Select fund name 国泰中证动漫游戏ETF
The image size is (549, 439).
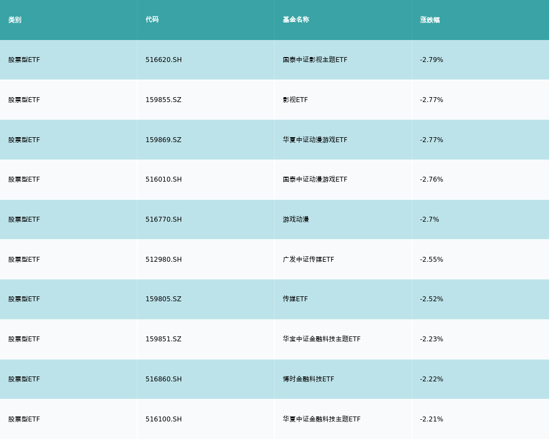315,179
